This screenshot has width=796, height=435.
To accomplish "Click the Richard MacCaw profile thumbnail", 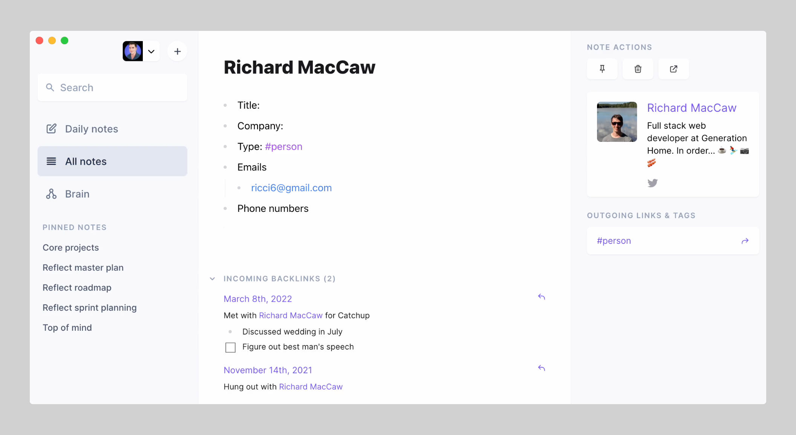I will pyautogui.click(x=616, y=122).
